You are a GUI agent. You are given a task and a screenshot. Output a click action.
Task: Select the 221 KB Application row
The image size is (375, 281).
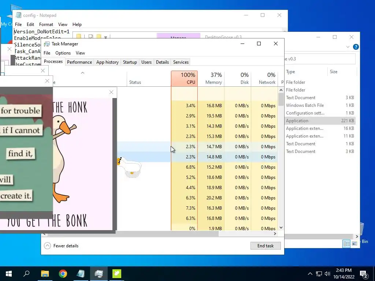320,121
